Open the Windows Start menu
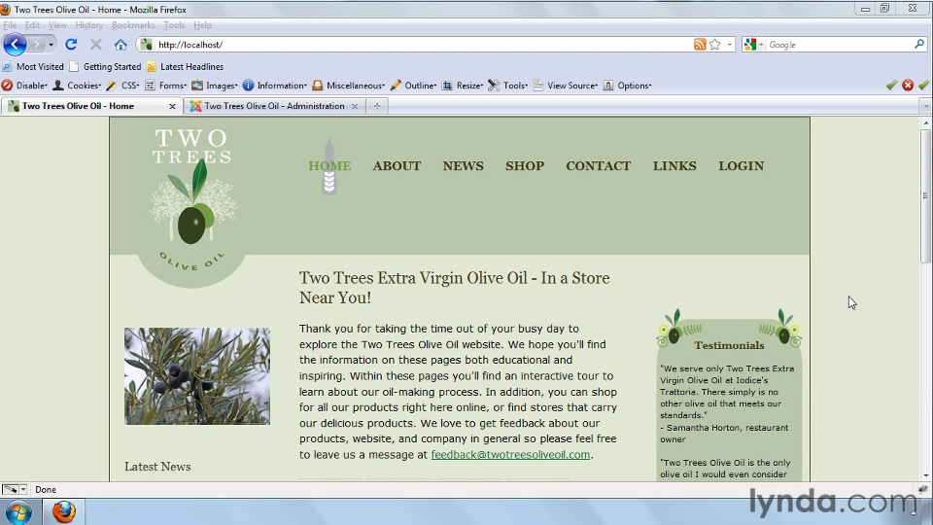Image resolution: width=933 pixels, height=525 pixels. [18, 511]
